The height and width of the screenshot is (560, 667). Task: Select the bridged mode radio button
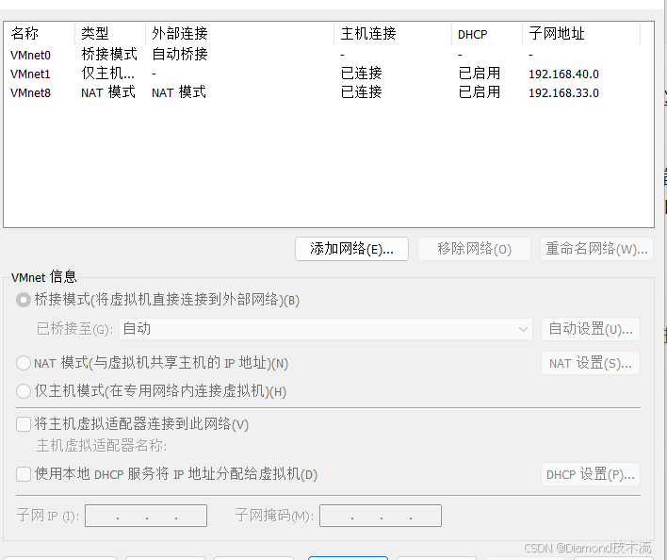point(24,300)
